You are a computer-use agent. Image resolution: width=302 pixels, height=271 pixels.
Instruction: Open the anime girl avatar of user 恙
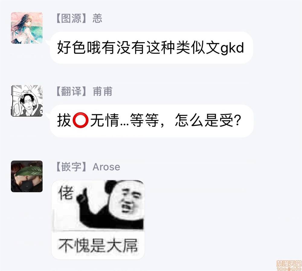(27, 28)
